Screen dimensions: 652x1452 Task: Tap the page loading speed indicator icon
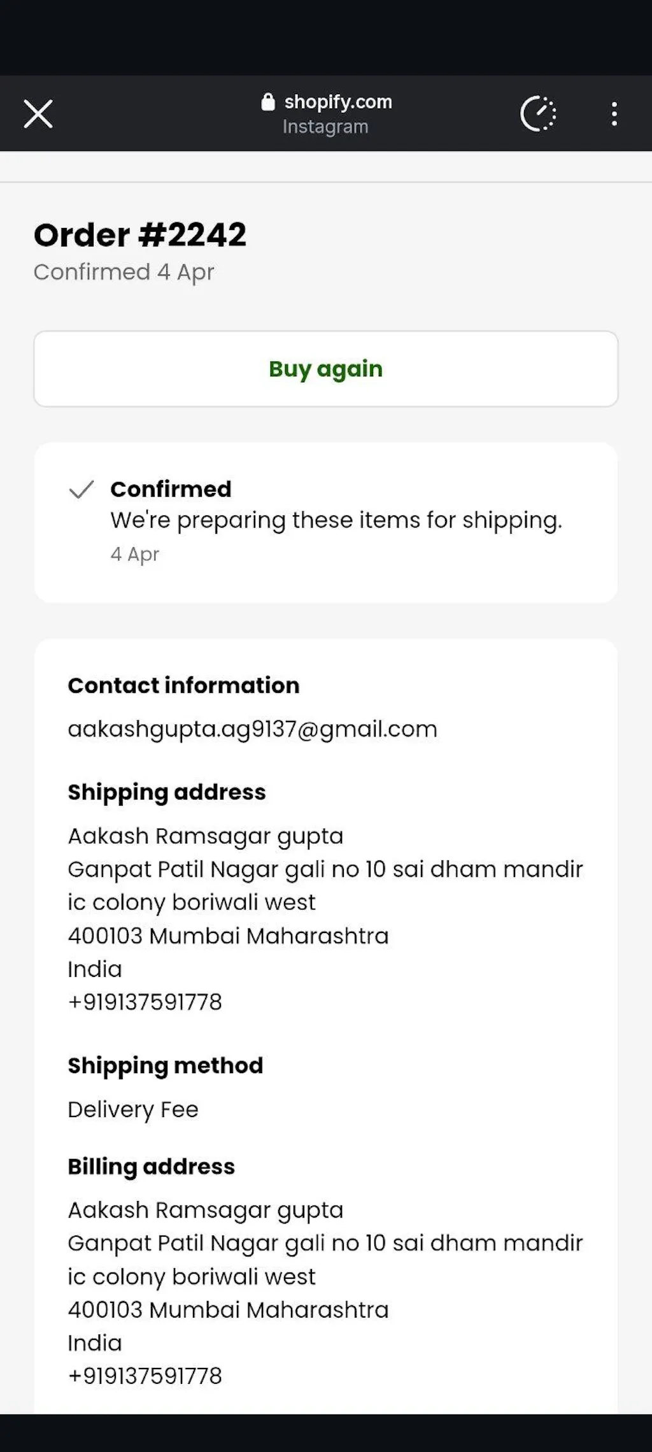[x=538, y=114]
